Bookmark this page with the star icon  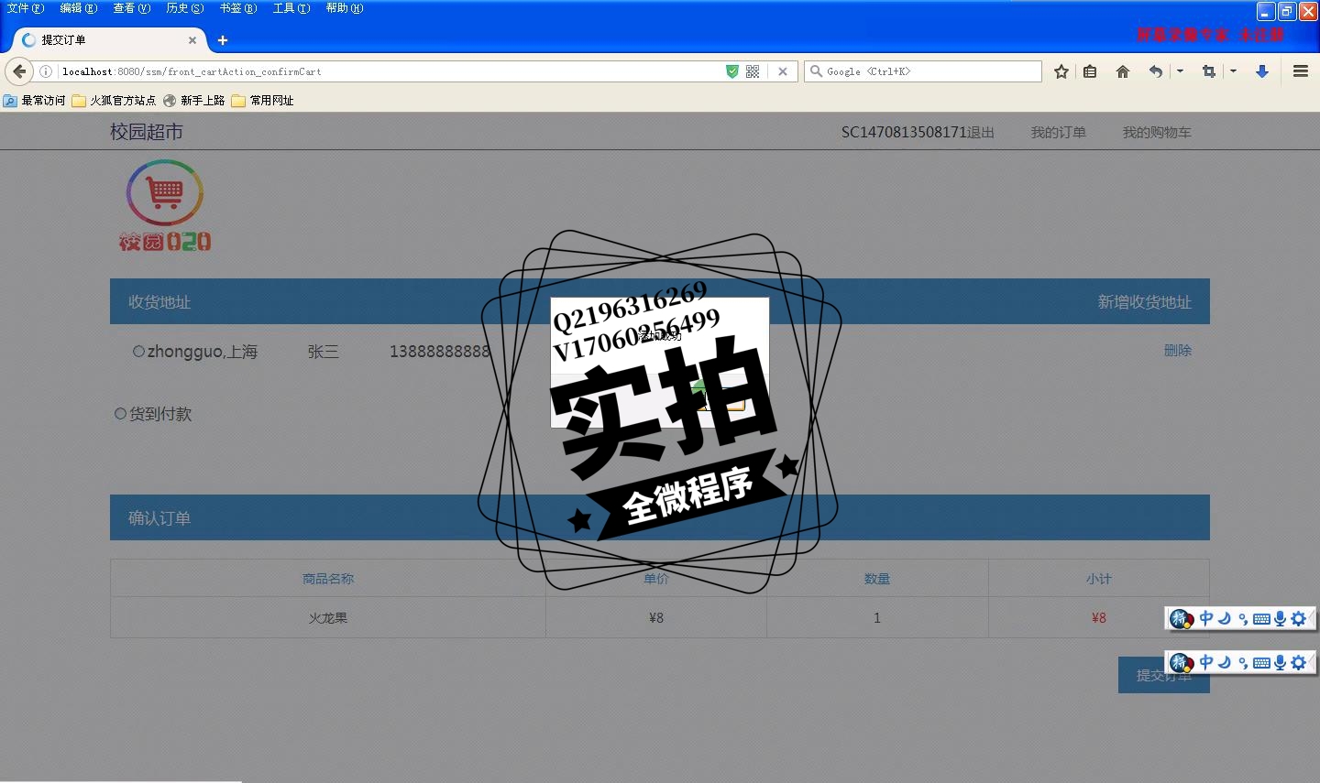click(1061, 71)
